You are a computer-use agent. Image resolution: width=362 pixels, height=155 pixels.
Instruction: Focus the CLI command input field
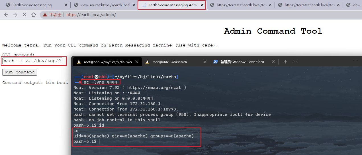pyautogui.click(x=32, y=61)
